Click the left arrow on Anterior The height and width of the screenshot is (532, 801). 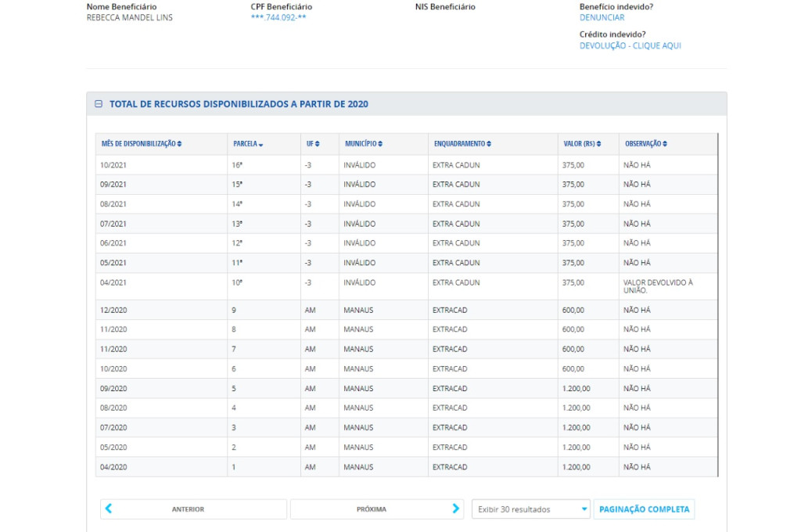click(x=109, y=509)
